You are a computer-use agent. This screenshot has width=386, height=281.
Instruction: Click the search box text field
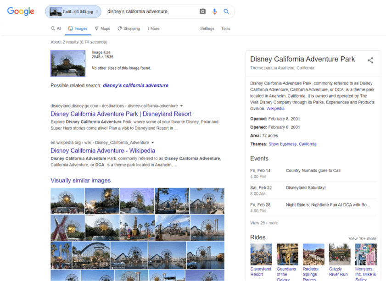coord(150,11)
